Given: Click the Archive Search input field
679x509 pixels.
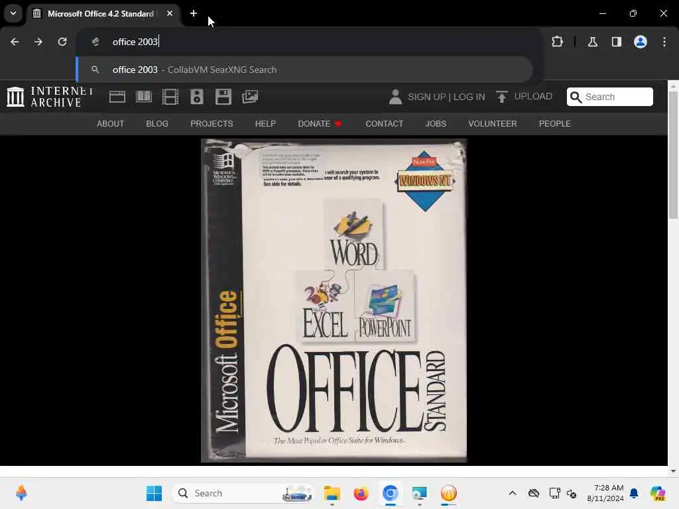Looking at the screenshot, I should (x=610, y=97).
